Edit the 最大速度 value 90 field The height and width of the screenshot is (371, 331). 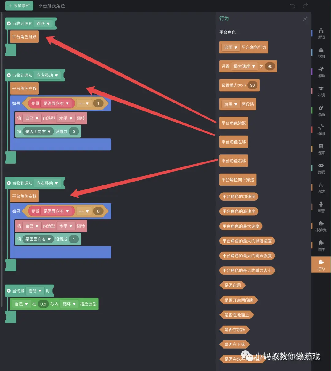270,66
